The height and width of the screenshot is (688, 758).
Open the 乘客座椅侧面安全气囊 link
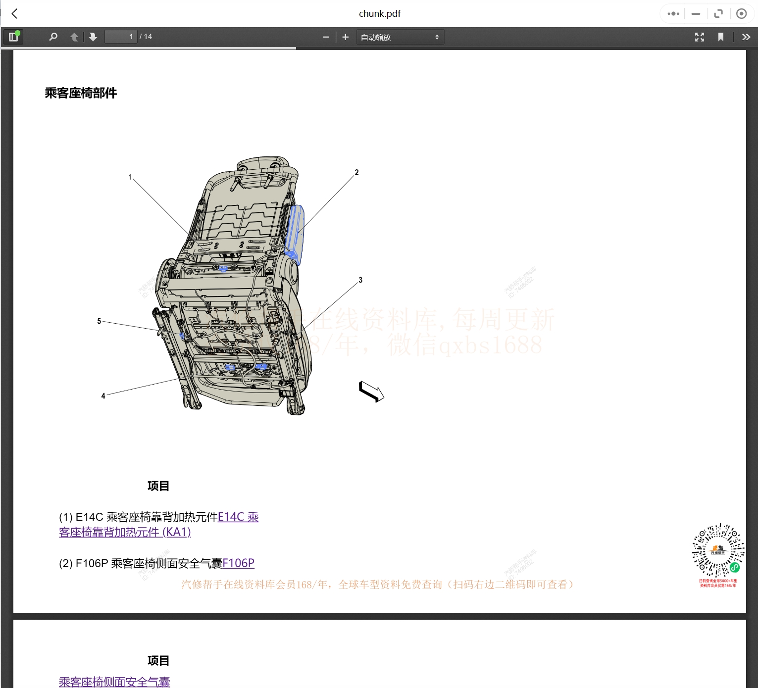(114, 682)
